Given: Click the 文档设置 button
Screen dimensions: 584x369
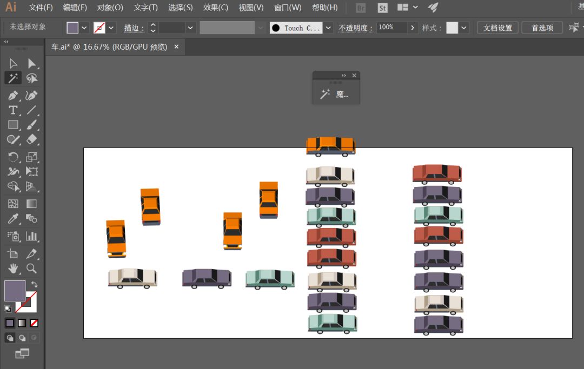Looking at the screenshot, I should (x=497, y=28).
